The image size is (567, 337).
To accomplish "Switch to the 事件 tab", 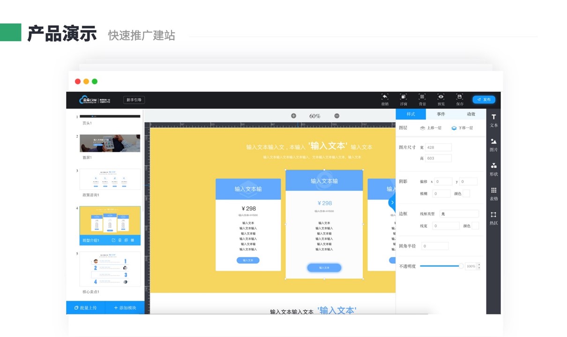I will (x=441, y=114).
